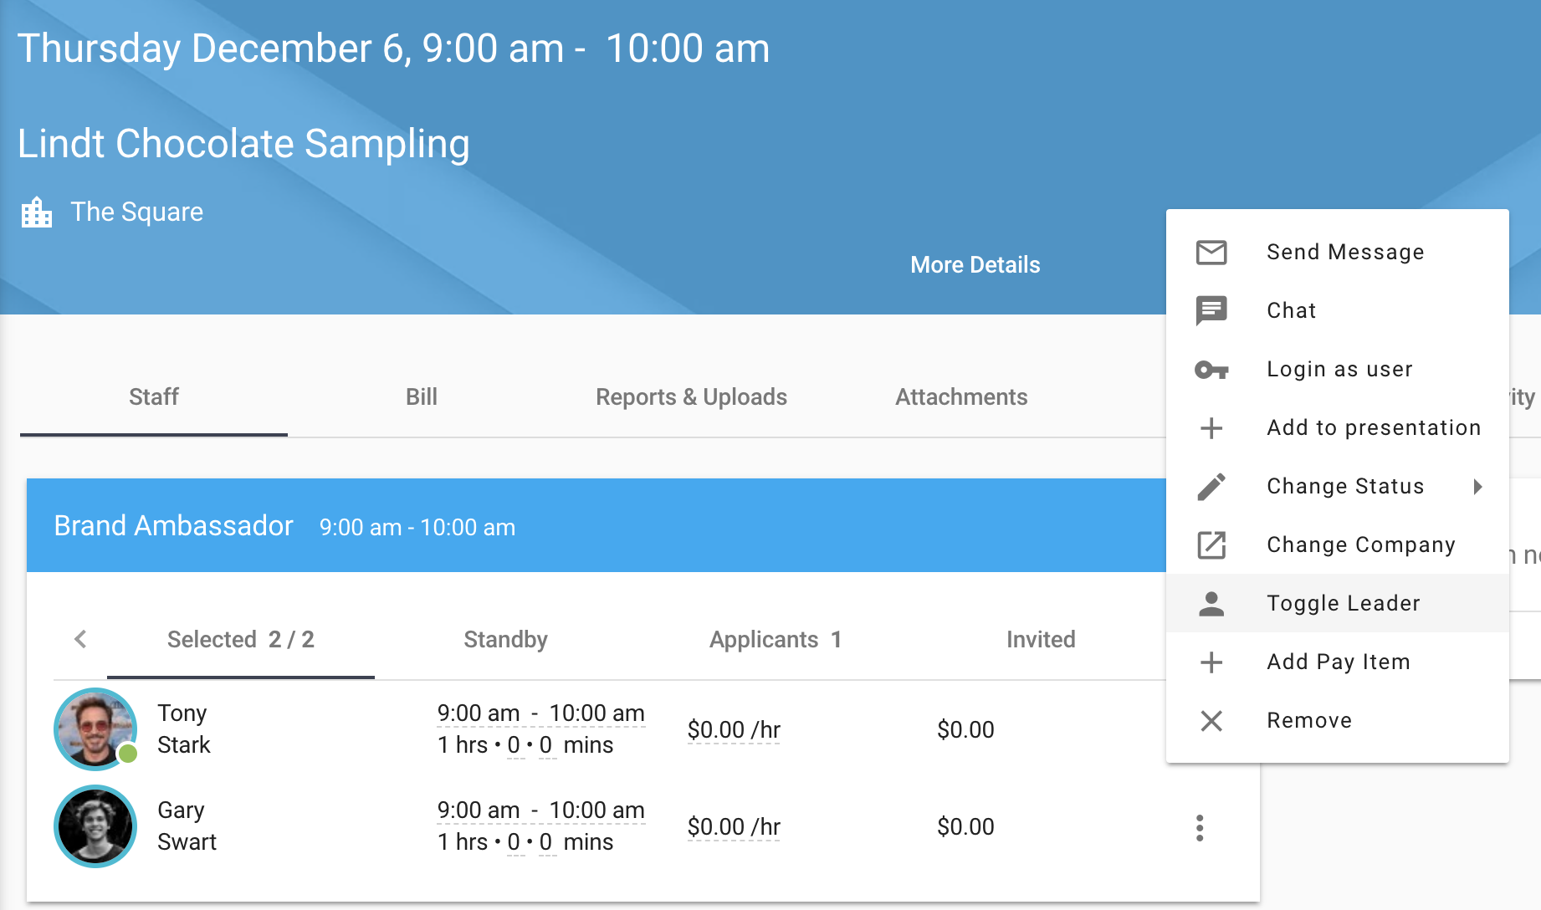
Task: Expand the Change Status submenu arrow
Action: click(1478, 487)
